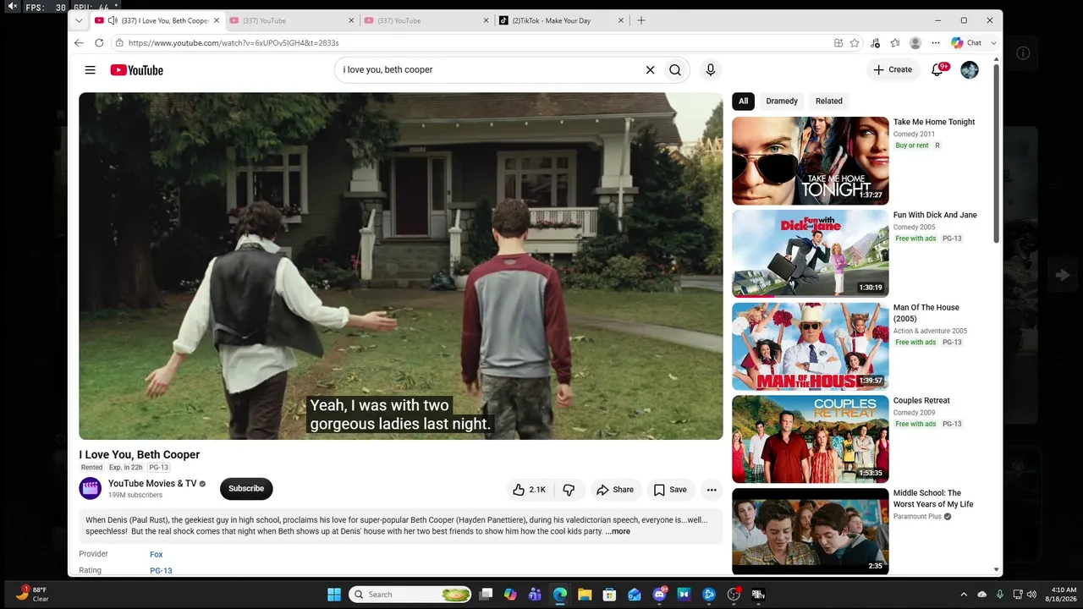Select the All filter chip
Image resolution: width=1083 pixels, height=609 pixels.
pos(743,101)
